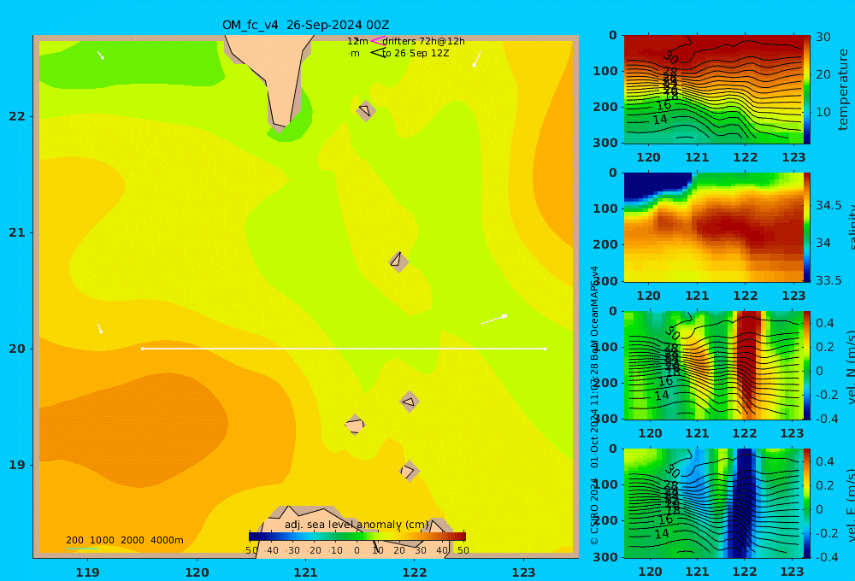Select the small white current arrow near 20.2N 119.1E
The width and height of the screenshot is (855, 581).
point(100,328)
